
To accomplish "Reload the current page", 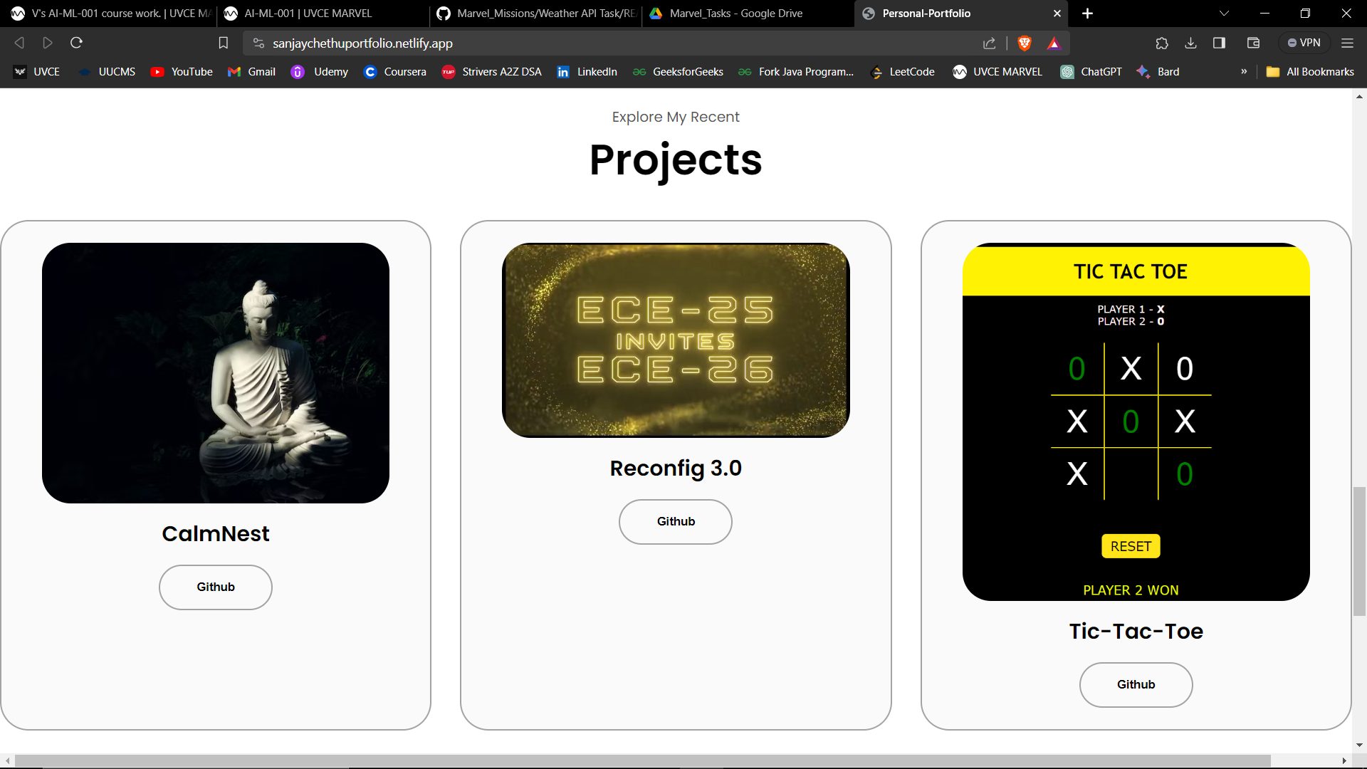I will 77,43.
